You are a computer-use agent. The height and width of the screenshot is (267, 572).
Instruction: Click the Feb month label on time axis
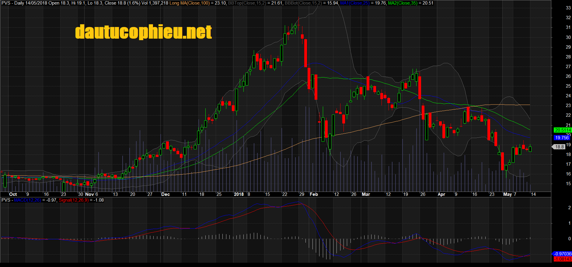point(314,194)
